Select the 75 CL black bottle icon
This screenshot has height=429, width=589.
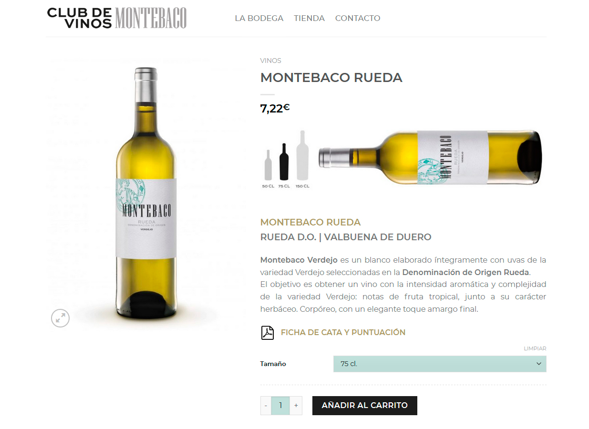284,162
